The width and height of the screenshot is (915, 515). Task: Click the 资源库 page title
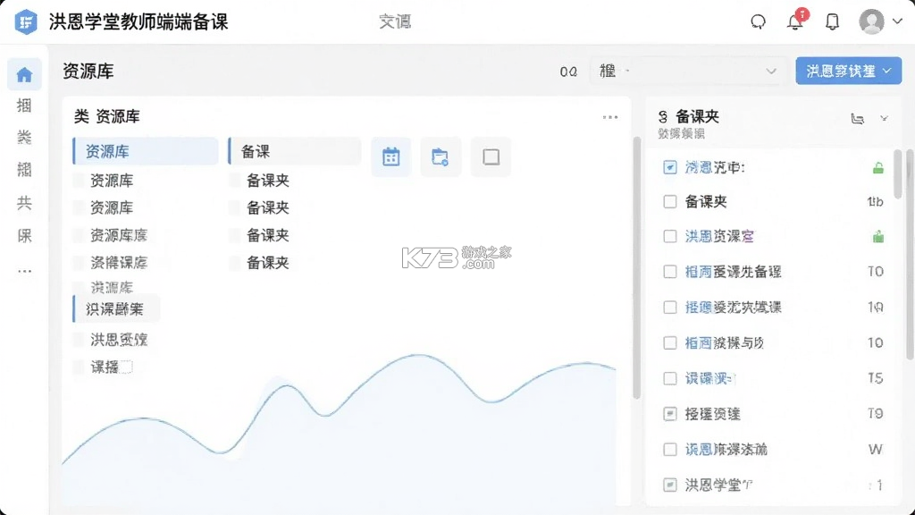coord(88,72)
